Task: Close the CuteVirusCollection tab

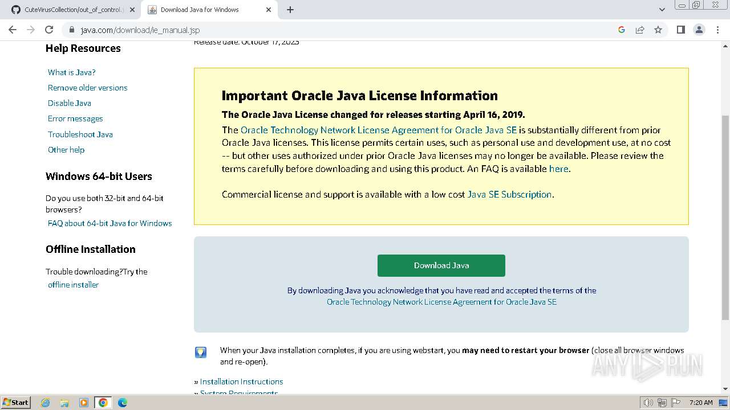Action: click(x=132, y=10)
